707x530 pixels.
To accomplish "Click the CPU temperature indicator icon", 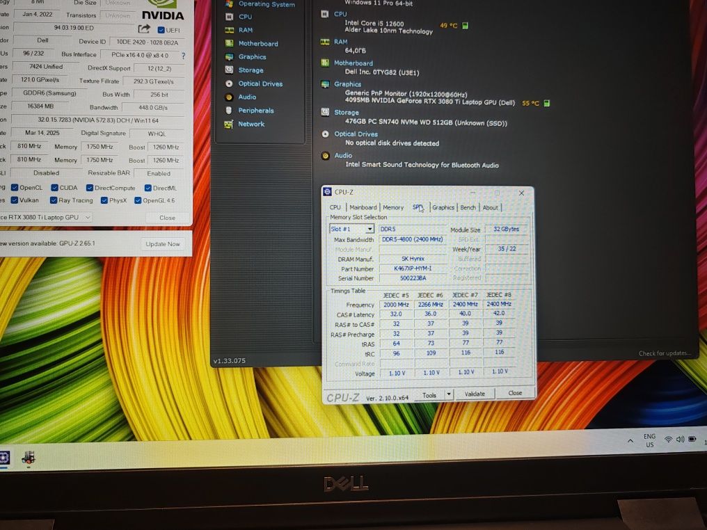I will (x=465, y=26).
